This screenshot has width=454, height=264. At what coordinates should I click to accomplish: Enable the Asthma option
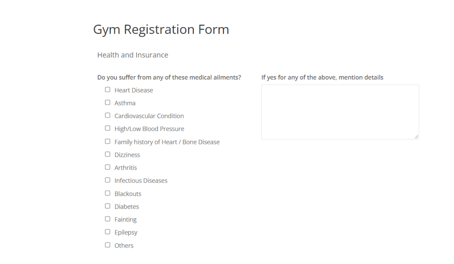(x=107, y=102)
